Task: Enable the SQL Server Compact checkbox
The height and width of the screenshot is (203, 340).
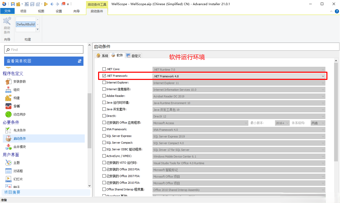Action: 104,143
